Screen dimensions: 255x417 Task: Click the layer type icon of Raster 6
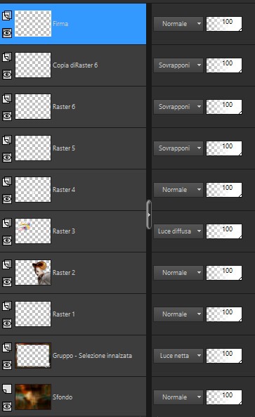point(7,98)
